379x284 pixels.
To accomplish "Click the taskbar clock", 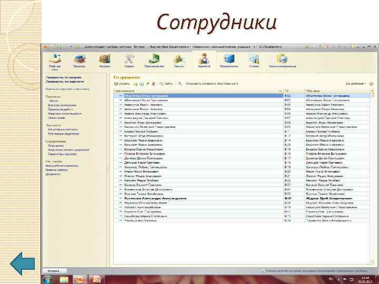I will (365, 280).
